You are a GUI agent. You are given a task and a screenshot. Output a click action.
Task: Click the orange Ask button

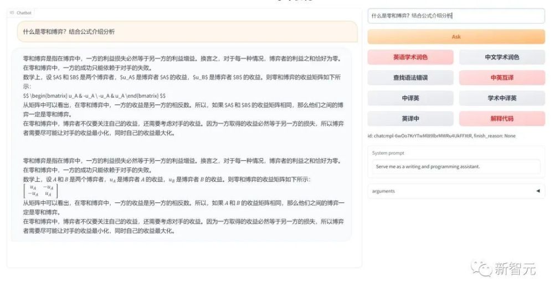pyautogui.click(x=456, y=36)
